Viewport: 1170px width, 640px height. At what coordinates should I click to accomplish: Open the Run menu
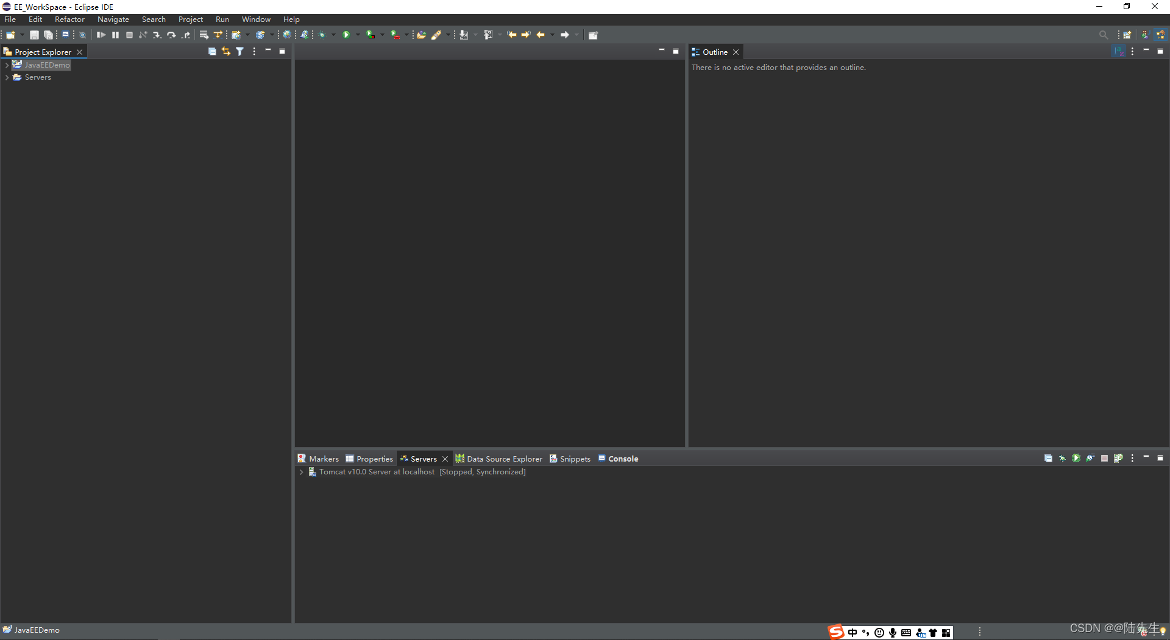tap(222, 19)
